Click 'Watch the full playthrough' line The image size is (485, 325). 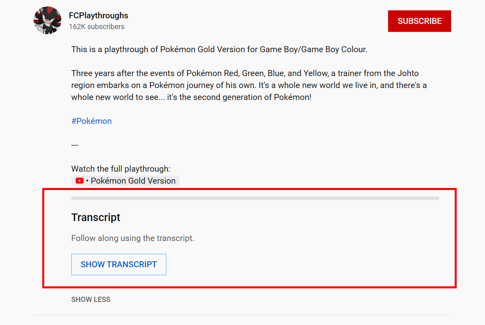(x=121, y=168)
